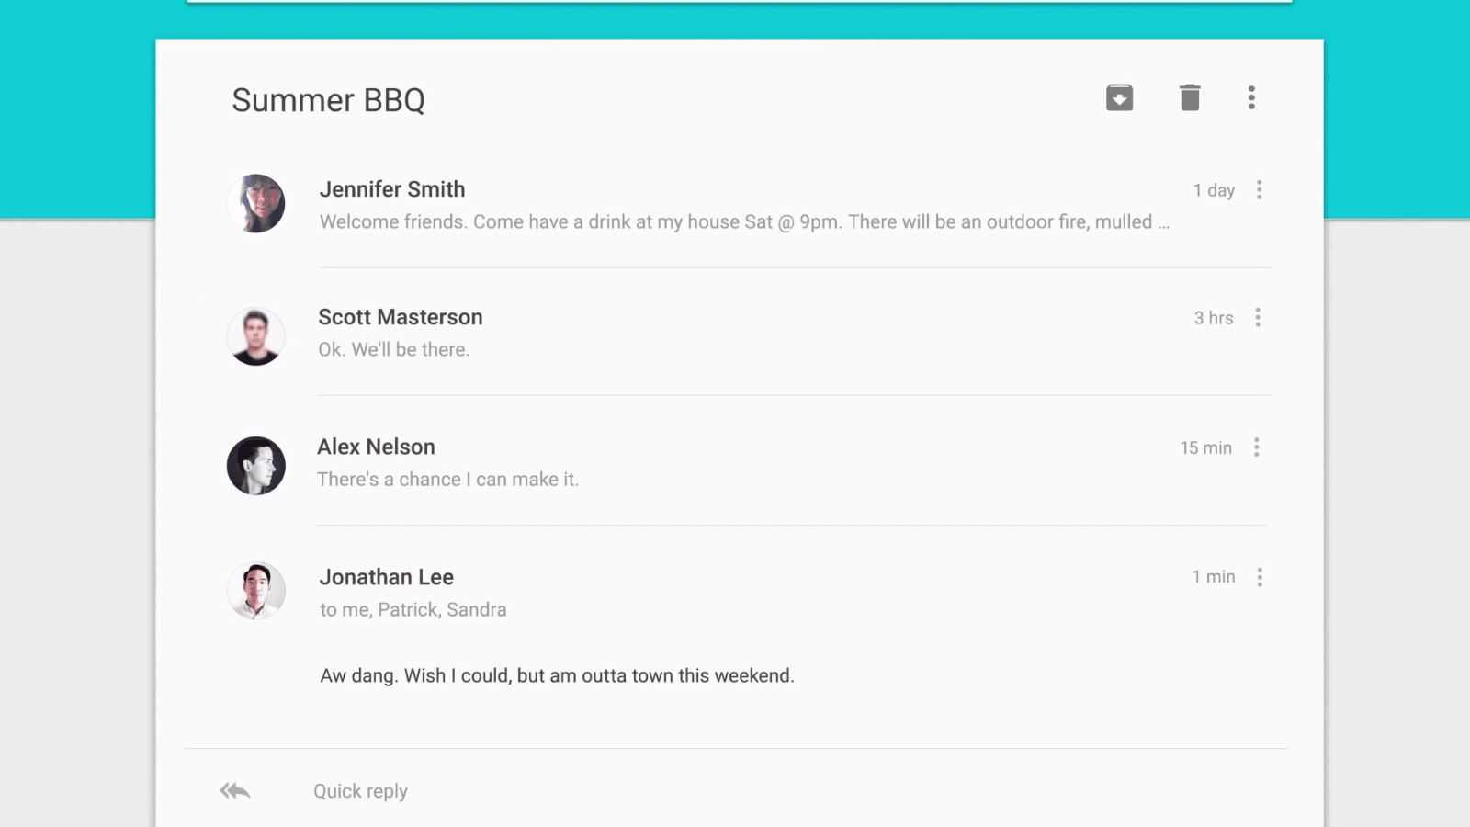
Task: Click the '15 min' timestamp
Action: (x=1206, y=447)
